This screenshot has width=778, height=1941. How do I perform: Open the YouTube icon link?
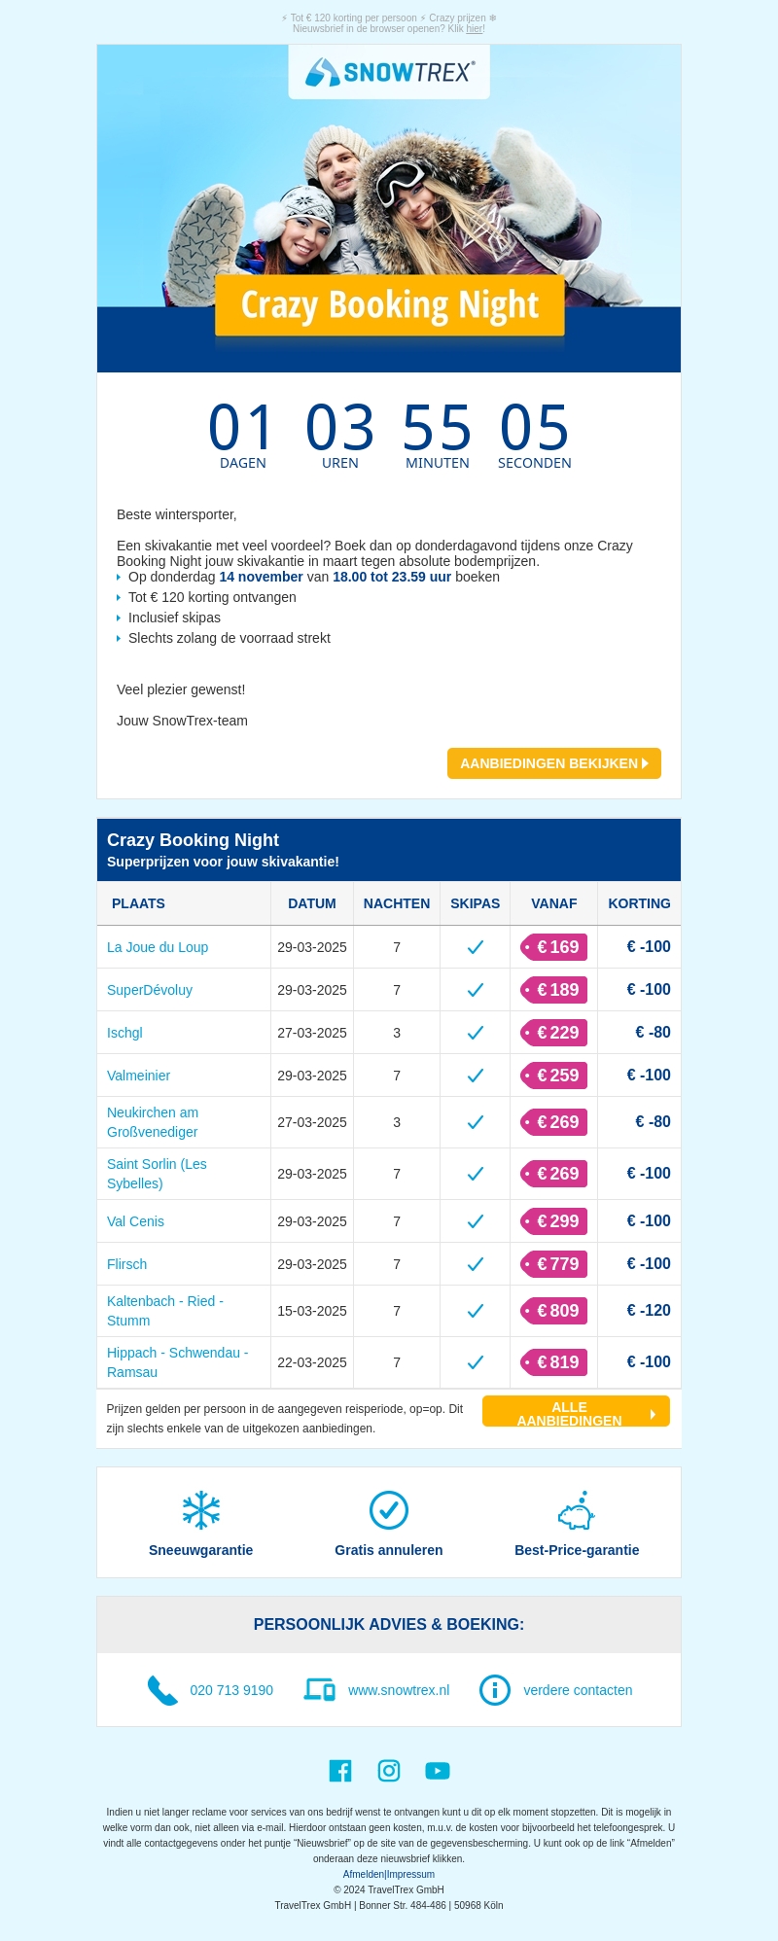(438, 1771)
